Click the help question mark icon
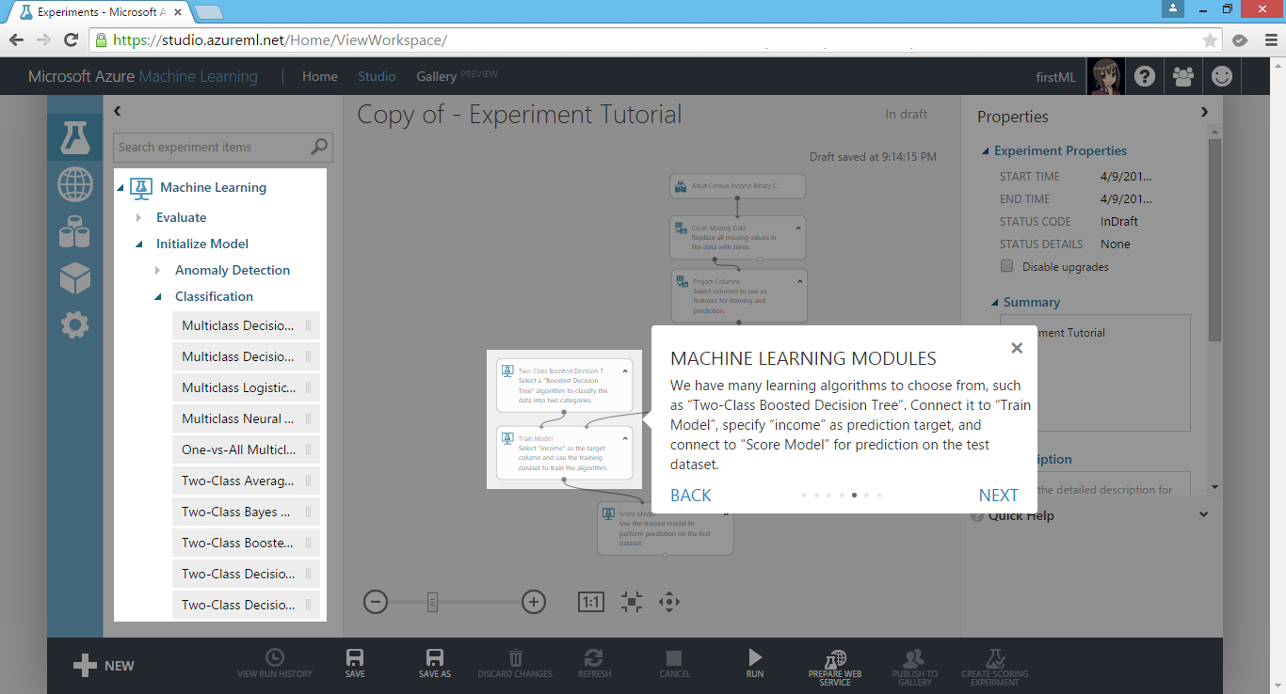Image resolution: width=1286 pixels, height=694 pixels. (x=1144, y=76)
